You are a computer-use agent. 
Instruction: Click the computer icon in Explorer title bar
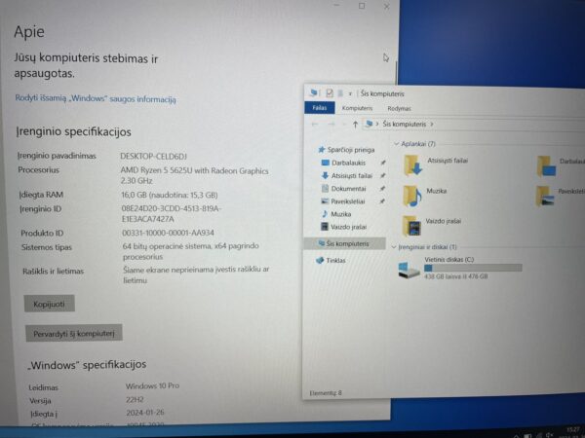[x=314, y=92]
